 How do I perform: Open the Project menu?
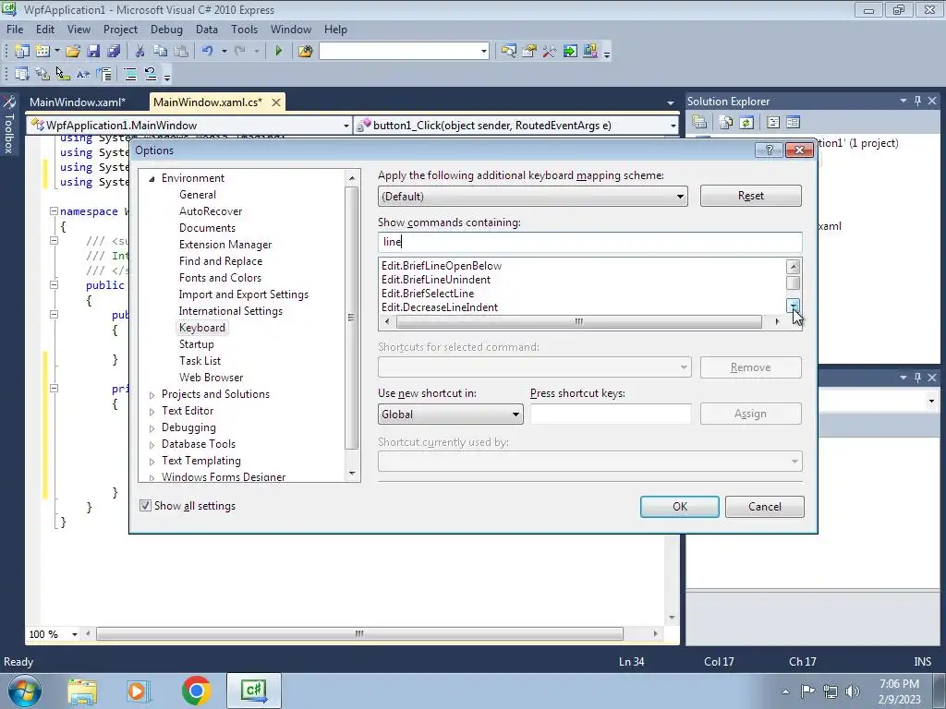[121, 29]
